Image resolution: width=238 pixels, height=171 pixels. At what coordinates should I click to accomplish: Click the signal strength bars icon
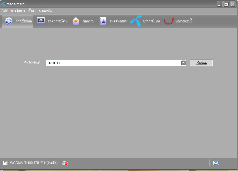point(5,163)
